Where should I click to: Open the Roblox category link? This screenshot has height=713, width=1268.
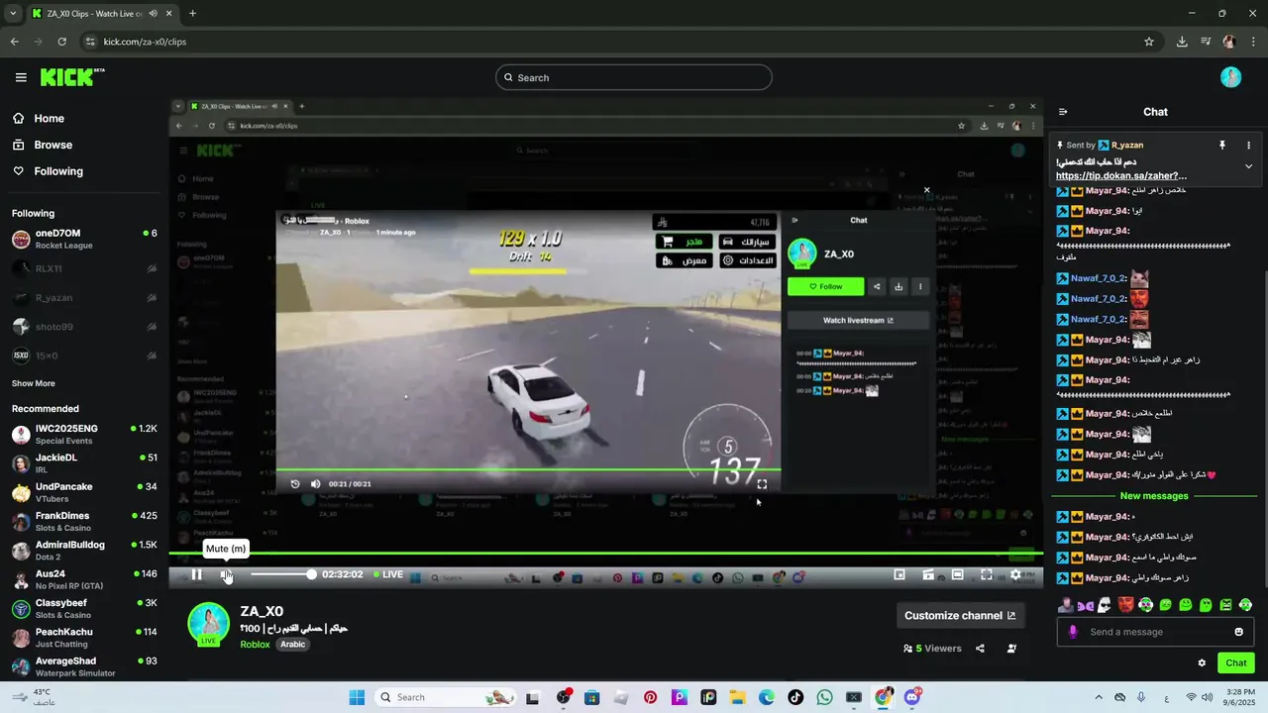pos(255,644)
